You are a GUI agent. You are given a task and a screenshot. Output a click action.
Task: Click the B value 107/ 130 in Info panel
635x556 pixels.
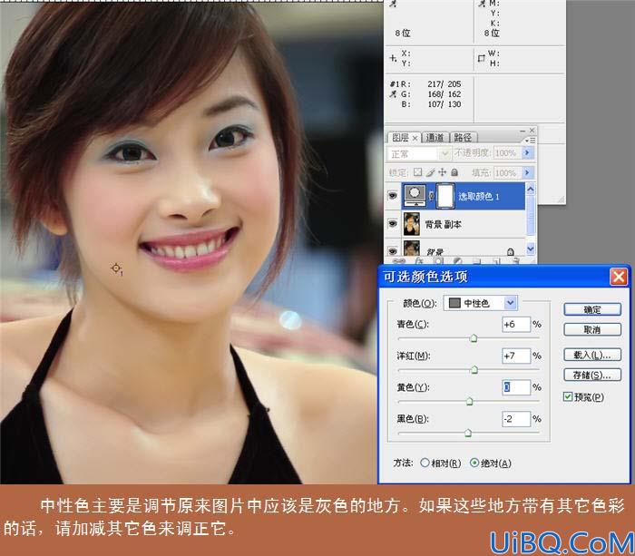tap(444, 104)
